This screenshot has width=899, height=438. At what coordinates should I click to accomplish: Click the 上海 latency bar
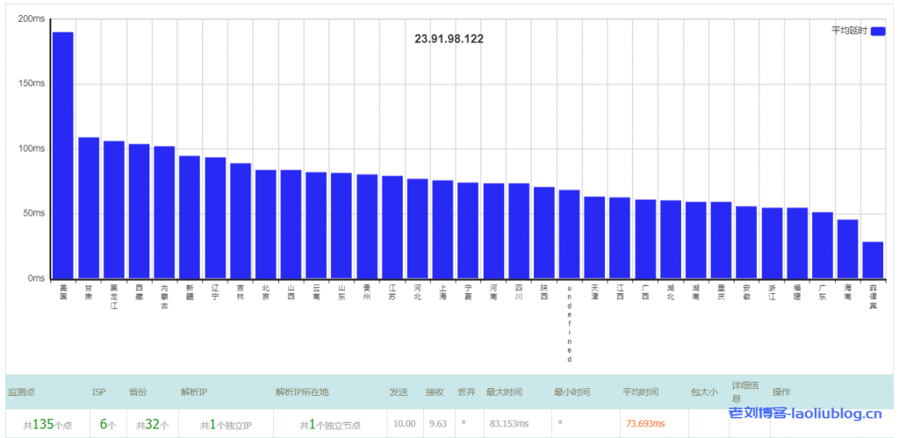pyautogui.click(x=442, y=229)
